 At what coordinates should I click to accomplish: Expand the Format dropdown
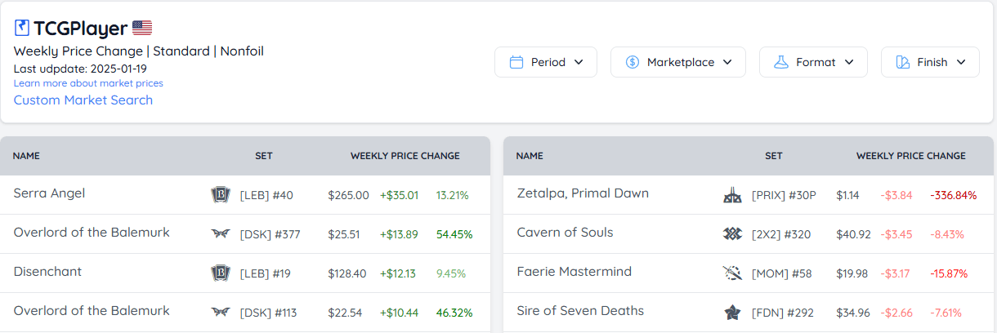tap(813, 62)
